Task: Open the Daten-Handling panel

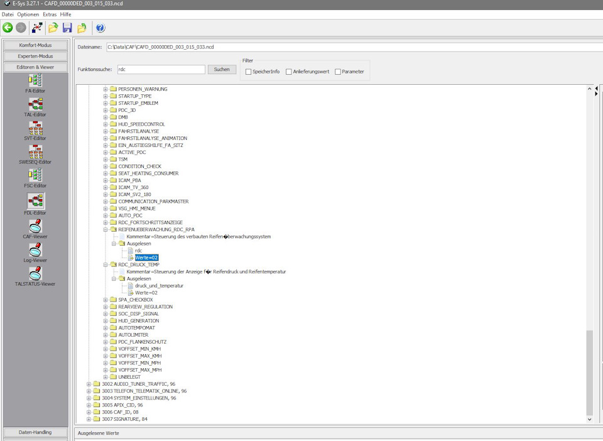Action: click(35, 432)
